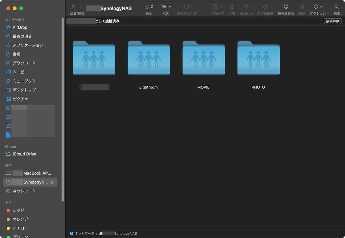Click the green zoom window button
Viewport: 345px width, 238px height.
click(x=21, y=8)
